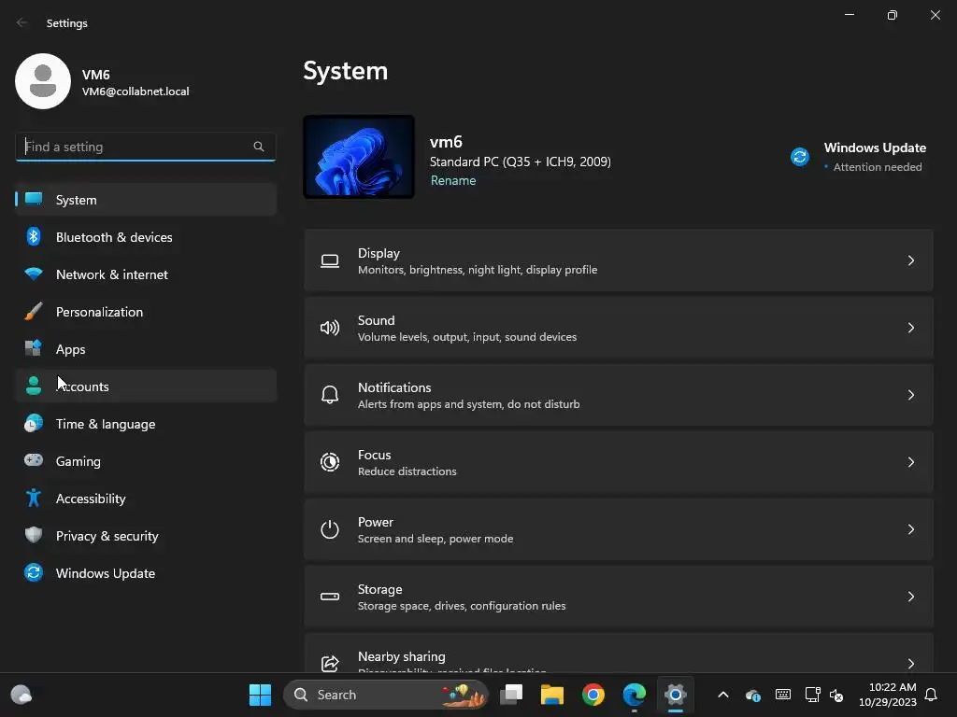Click the header Windows Update status icon
The image size is (957, 717).
pos(800,157)
